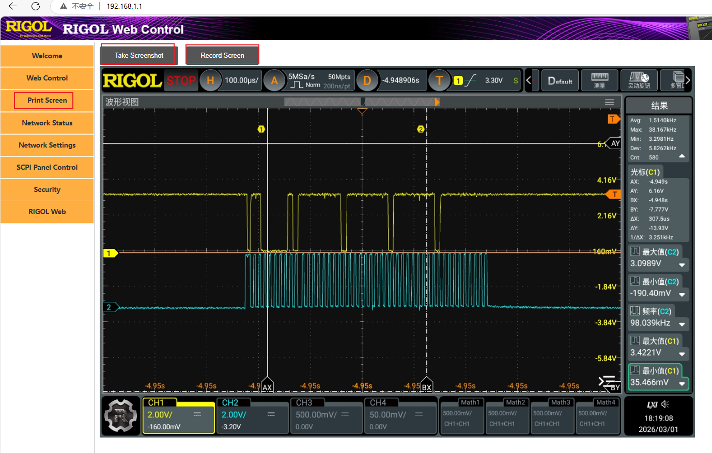
Task: Open the 波形视图 hamburger menu
Action: coord(610,102)
